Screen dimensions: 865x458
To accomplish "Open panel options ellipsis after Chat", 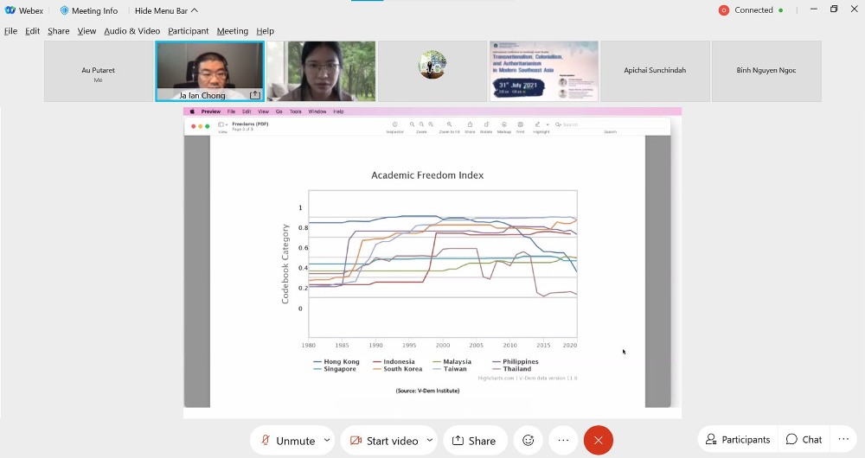I will coord(843,439).
